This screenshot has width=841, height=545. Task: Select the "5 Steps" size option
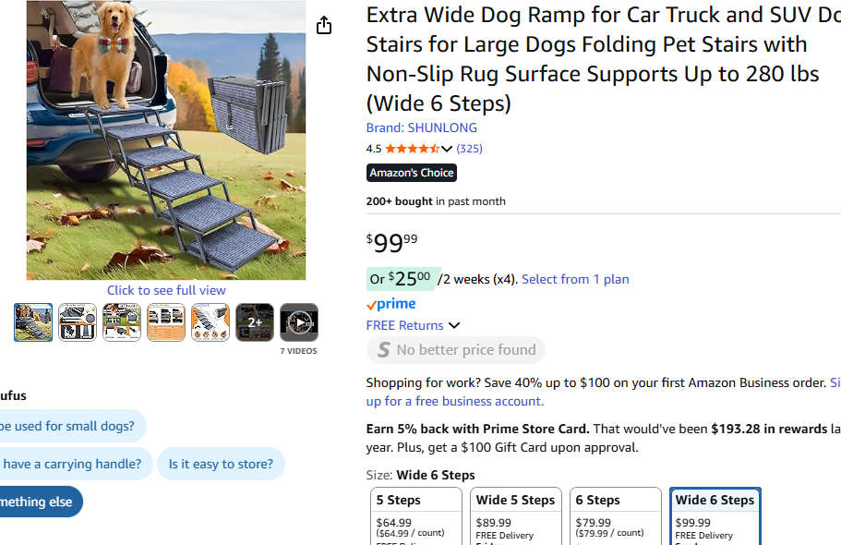coord(416,515)
